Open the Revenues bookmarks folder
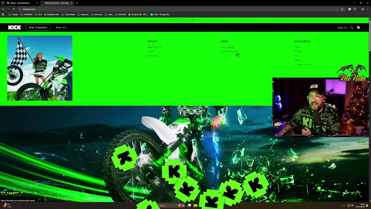This screenshot has width=371, height=209. (83, 15)
